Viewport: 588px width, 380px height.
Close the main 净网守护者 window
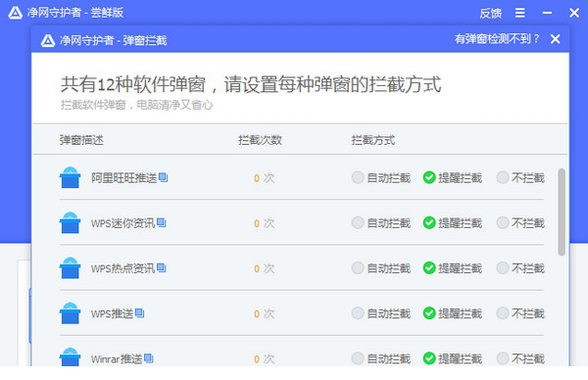click(574, 13)
